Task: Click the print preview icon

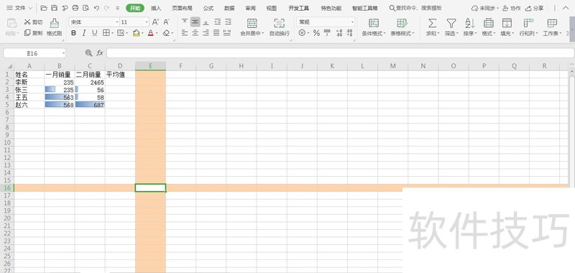Action: click(x=86, y=8)
